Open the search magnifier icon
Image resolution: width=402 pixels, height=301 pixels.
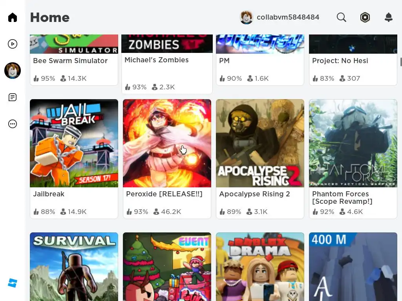[x=341, y=17]
